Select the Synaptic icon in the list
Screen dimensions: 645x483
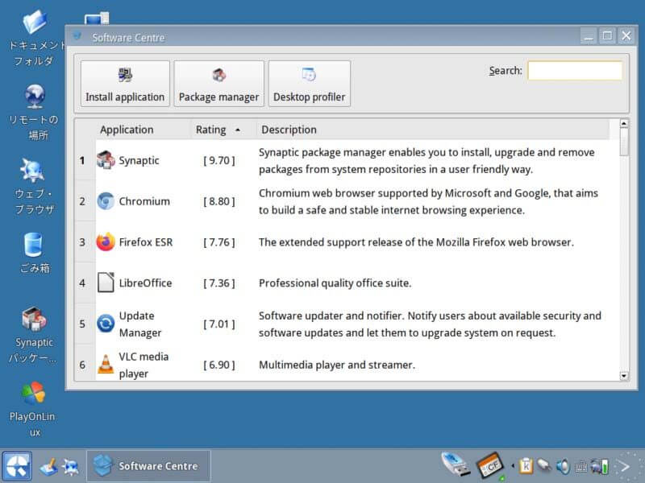(x=106, y=160)
